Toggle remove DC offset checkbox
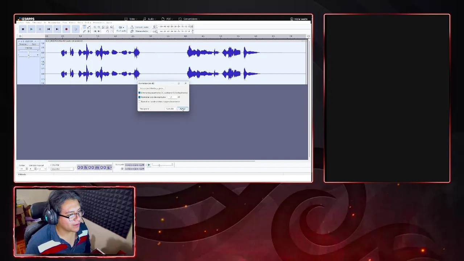 click(x=139, y=93)
